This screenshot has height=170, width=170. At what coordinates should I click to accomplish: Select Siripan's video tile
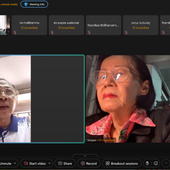pos(128,99)
